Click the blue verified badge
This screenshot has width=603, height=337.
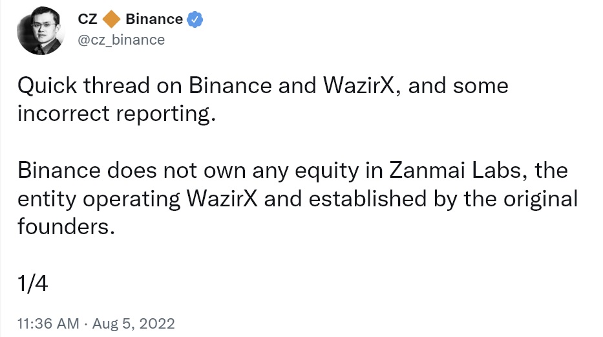click(195, 19)
